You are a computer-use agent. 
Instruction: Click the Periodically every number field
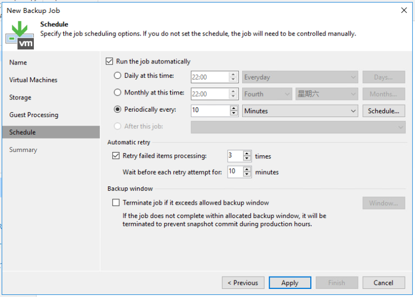(210, 111)
